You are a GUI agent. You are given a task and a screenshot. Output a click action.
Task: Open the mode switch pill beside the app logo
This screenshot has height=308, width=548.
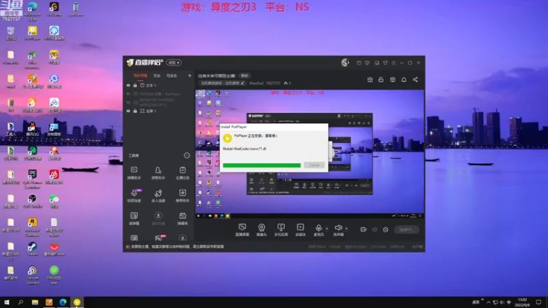174,62
